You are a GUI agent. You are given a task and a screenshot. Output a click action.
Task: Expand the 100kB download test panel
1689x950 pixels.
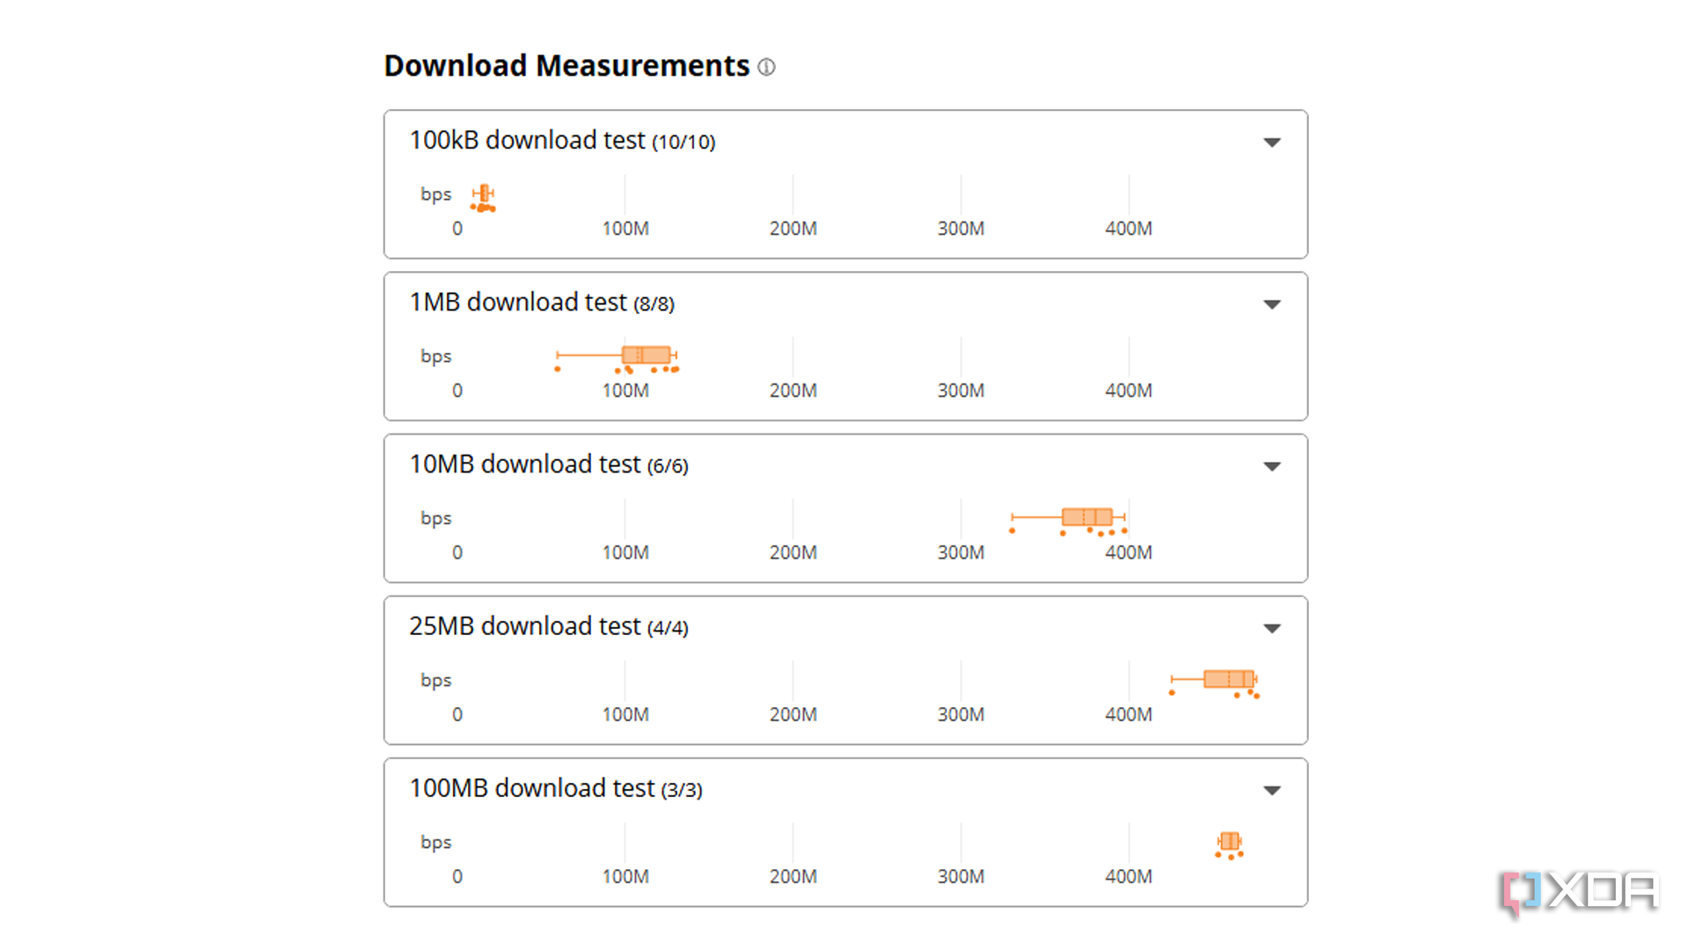coord(1271,142)
